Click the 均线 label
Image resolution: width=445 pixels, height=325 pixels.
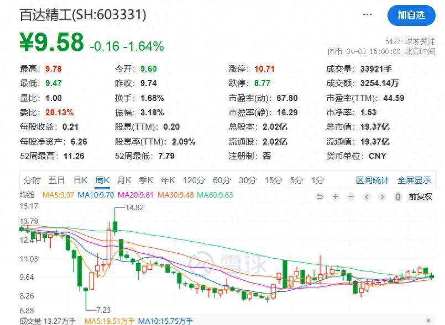27,195
